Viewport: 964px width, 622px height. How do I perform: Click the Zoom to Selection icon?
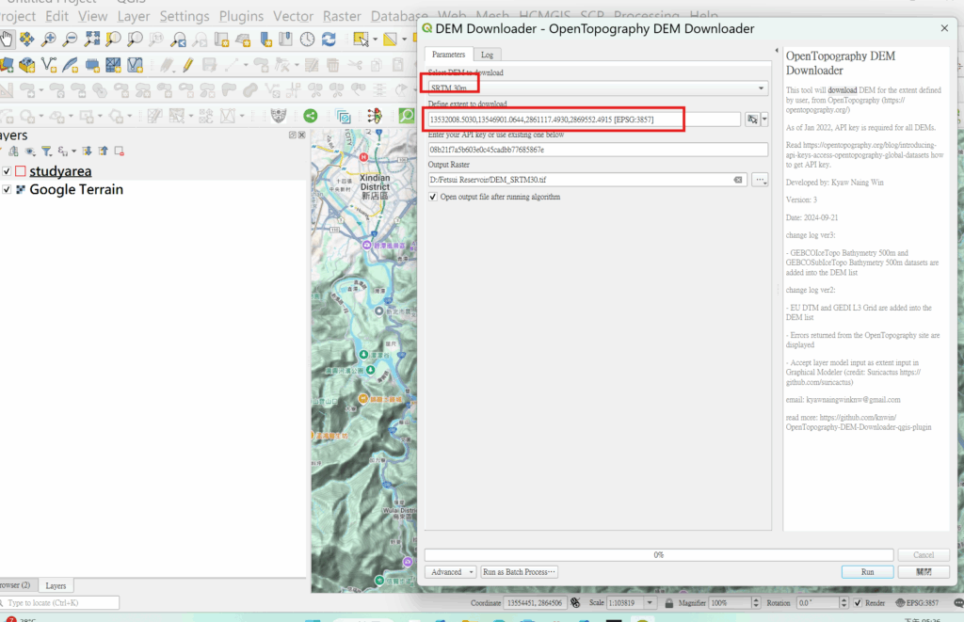point(113,40)
